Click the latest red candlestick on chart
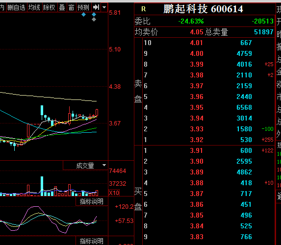 click(97, 113)
